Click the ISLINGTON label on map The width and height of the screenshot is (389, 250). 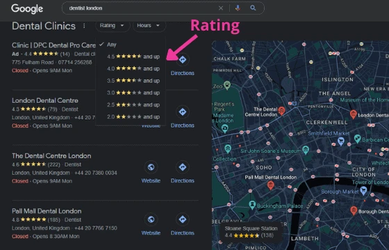point(338,80)
